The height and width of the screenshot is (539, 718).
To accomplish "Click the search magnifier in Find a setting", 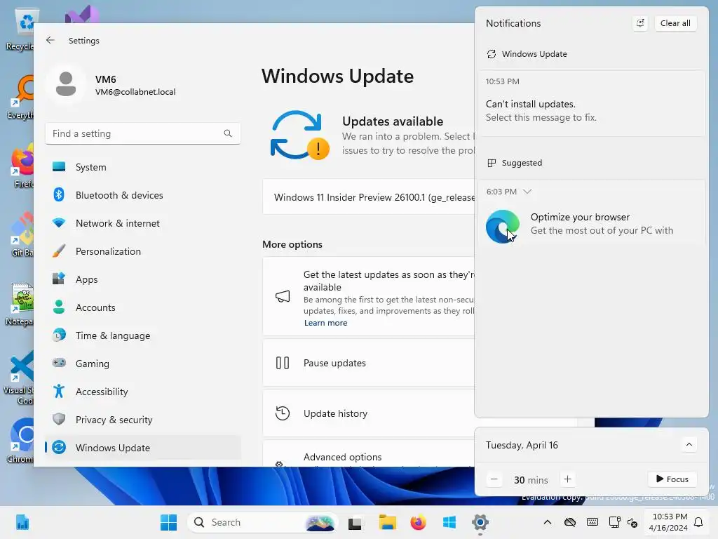I will click(x=228, y=133).
